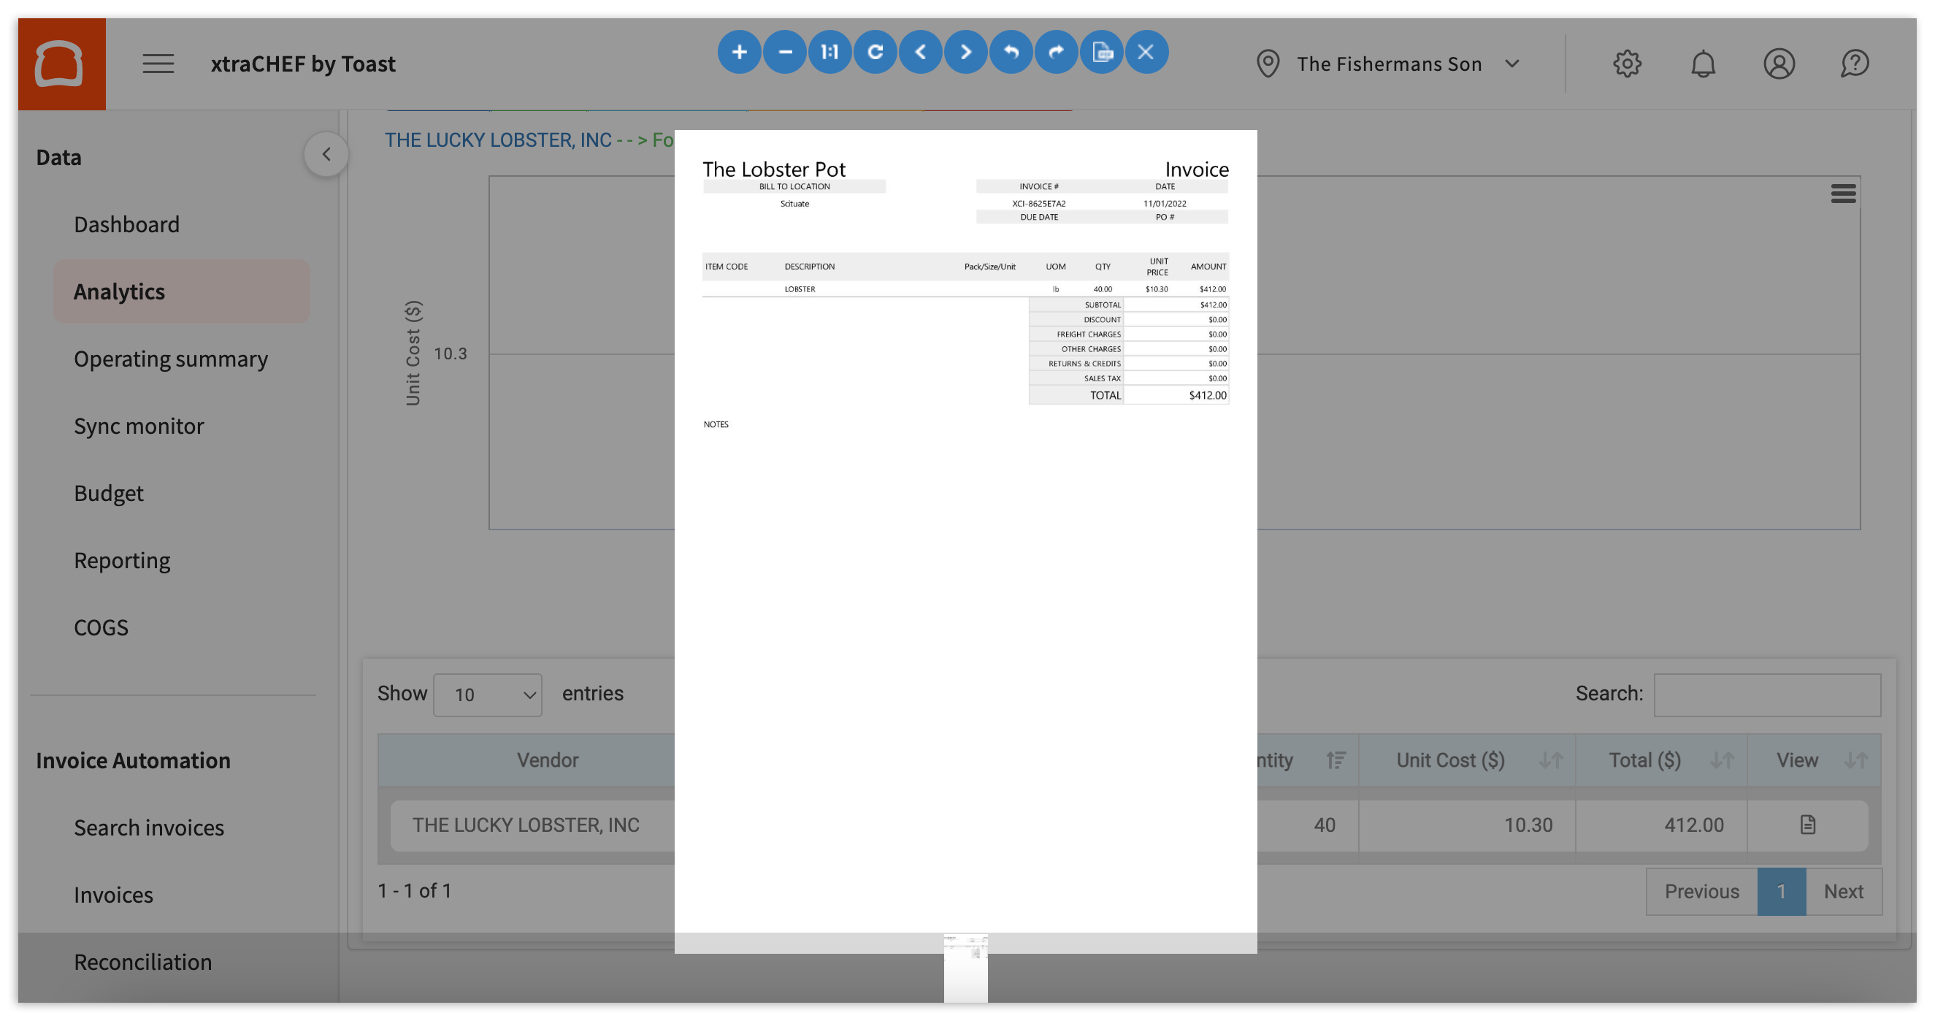Open the Show entries count dropdown
Image resolution: width=1935 pixels, height=1021 pixels.
(x=488, y=695)
